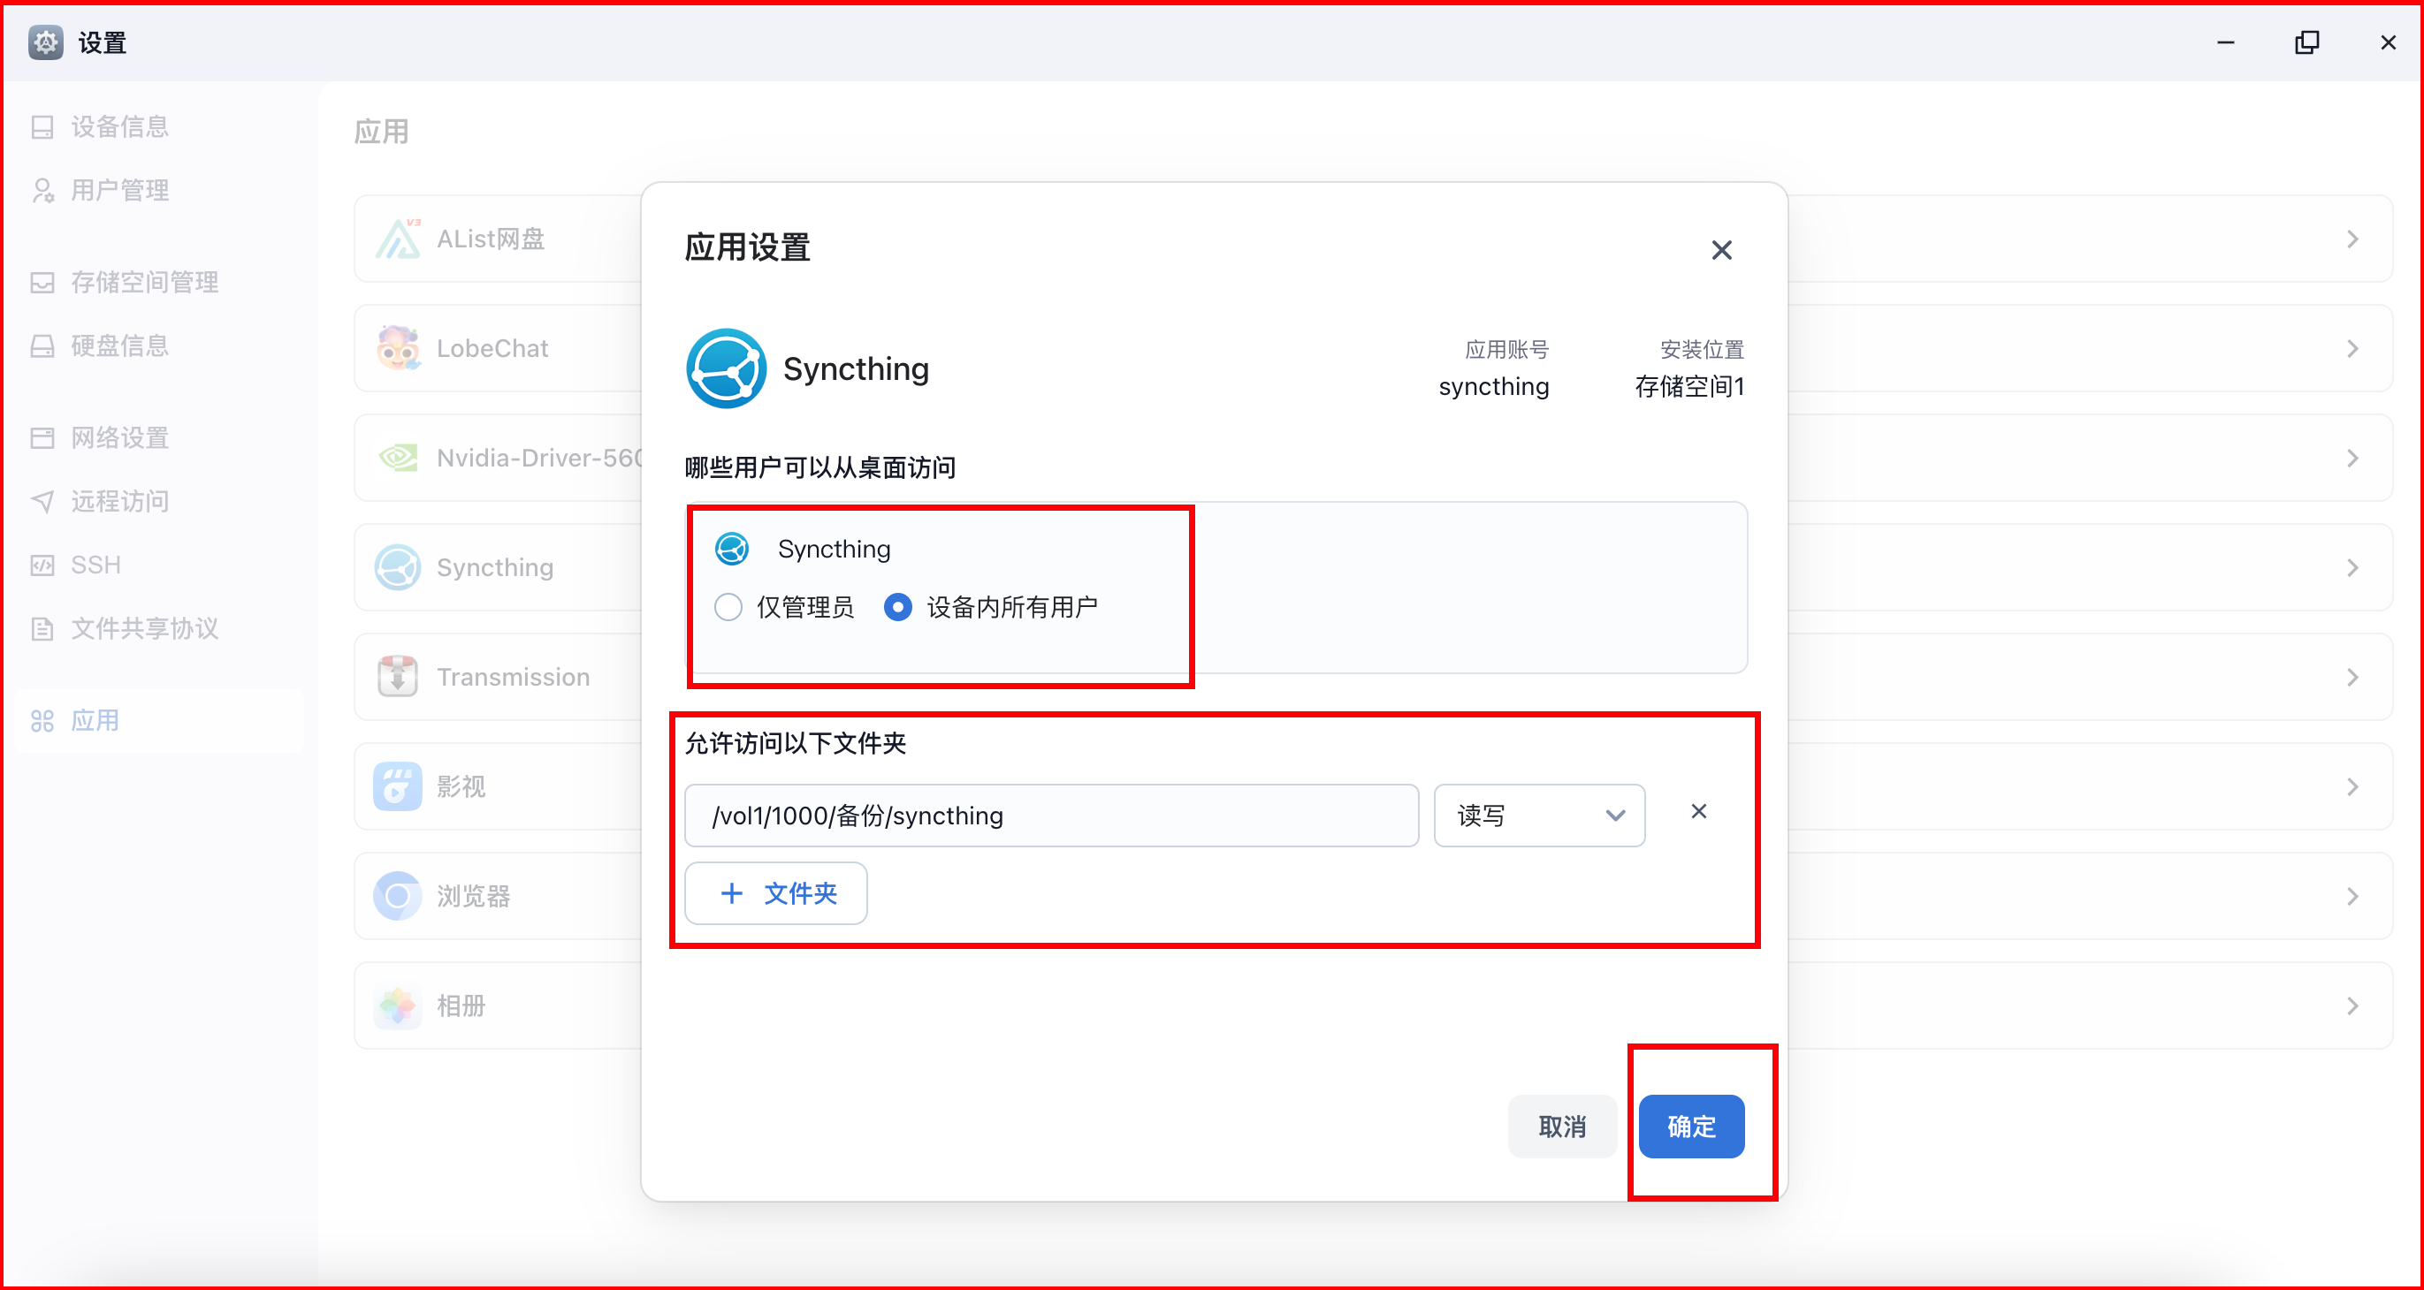Click the 浏览器 app name

(x=473, y=896)
